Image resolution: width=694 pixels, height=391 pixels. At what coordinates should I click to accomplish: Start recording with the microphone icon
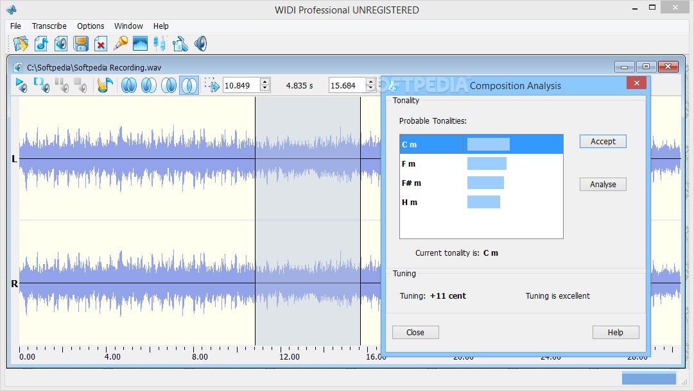pyautogui.click(x=121, y=44)
